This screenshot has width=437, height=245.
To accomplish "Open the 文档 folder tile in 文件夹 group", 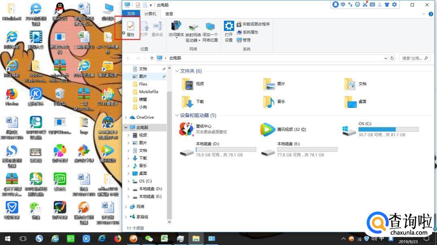I will tap(355, 84).
